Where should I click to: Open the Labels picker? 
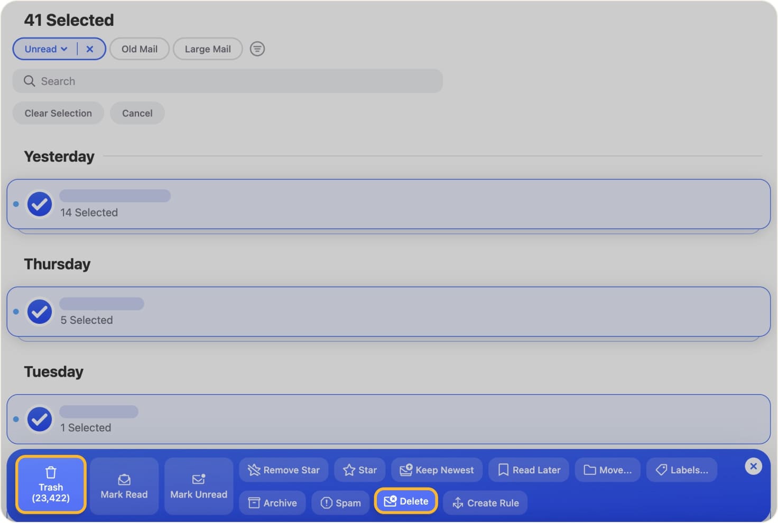[x=682, y=470]
